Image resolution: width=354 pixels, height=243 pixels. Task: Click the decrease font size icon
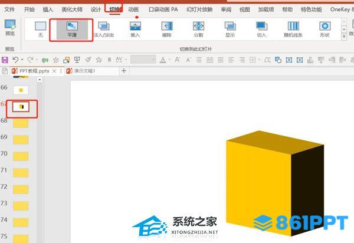(188, 60)
